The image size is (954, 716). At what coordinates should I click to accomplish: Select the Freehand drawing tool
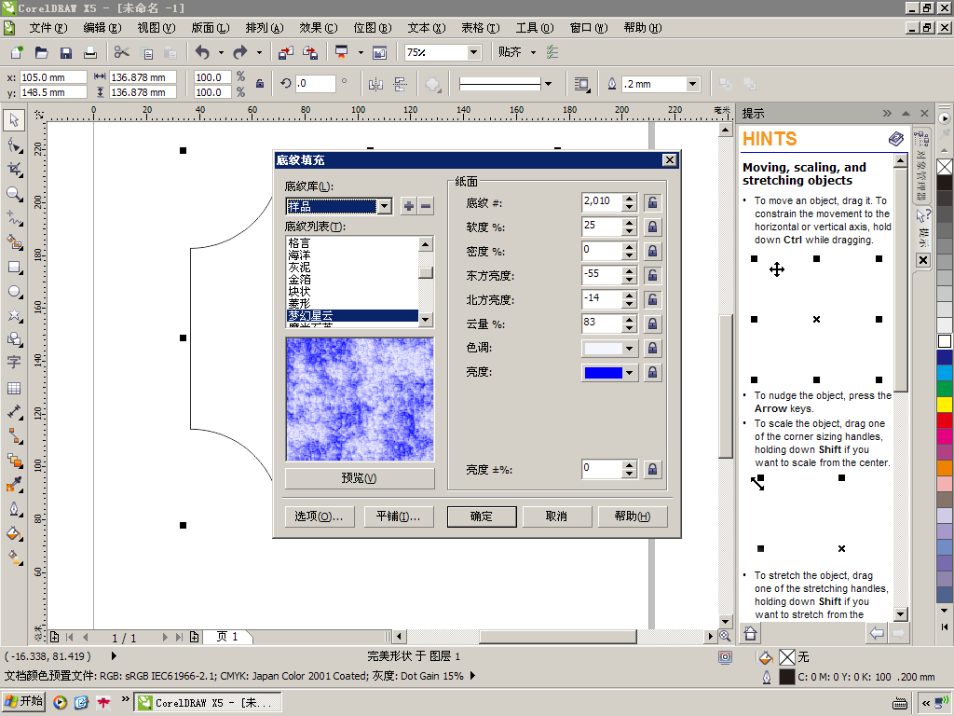pos(15,218)
